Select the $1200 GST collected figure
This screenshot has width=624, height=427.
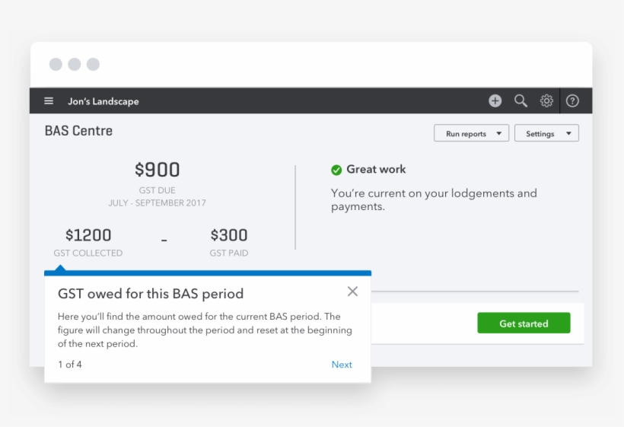(x=88, y=234)
